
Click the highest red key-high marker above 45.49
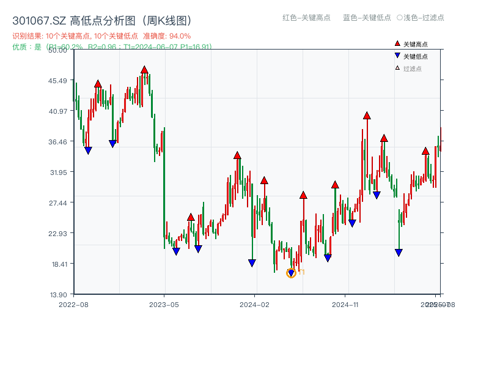click(144, 70)
